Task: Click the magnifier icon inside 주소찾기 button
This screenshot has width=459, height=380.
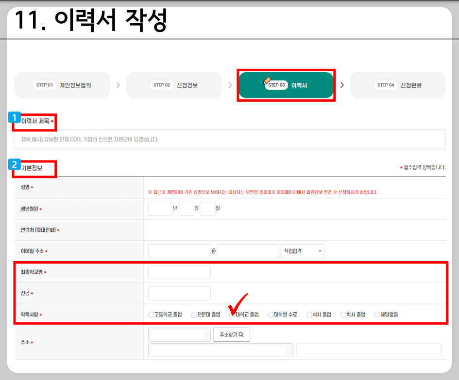Action: point(241,334)
